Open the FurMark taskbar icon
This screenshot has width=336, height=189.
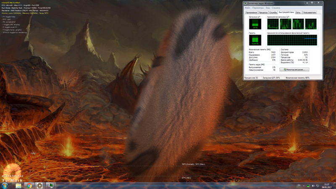tap(39, 186)
